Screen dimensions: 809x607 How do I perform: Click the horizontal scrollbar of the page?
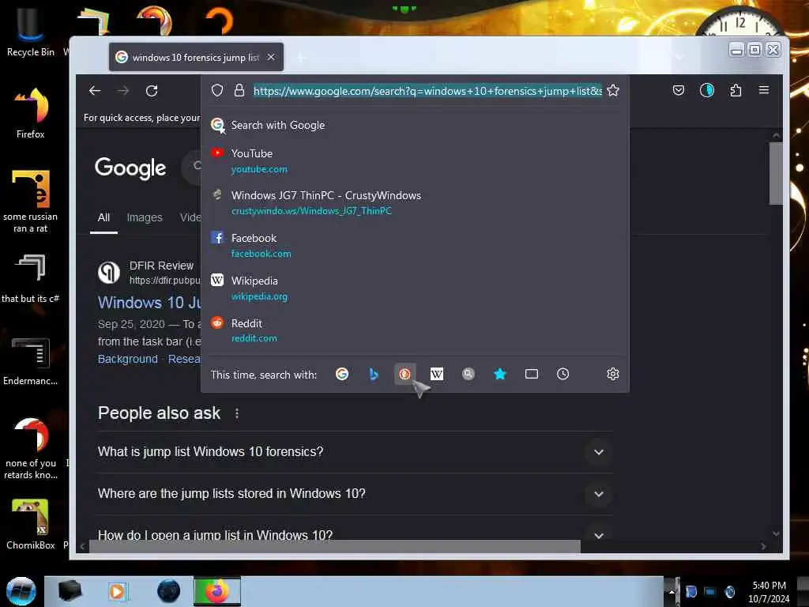tap(334, 545)
